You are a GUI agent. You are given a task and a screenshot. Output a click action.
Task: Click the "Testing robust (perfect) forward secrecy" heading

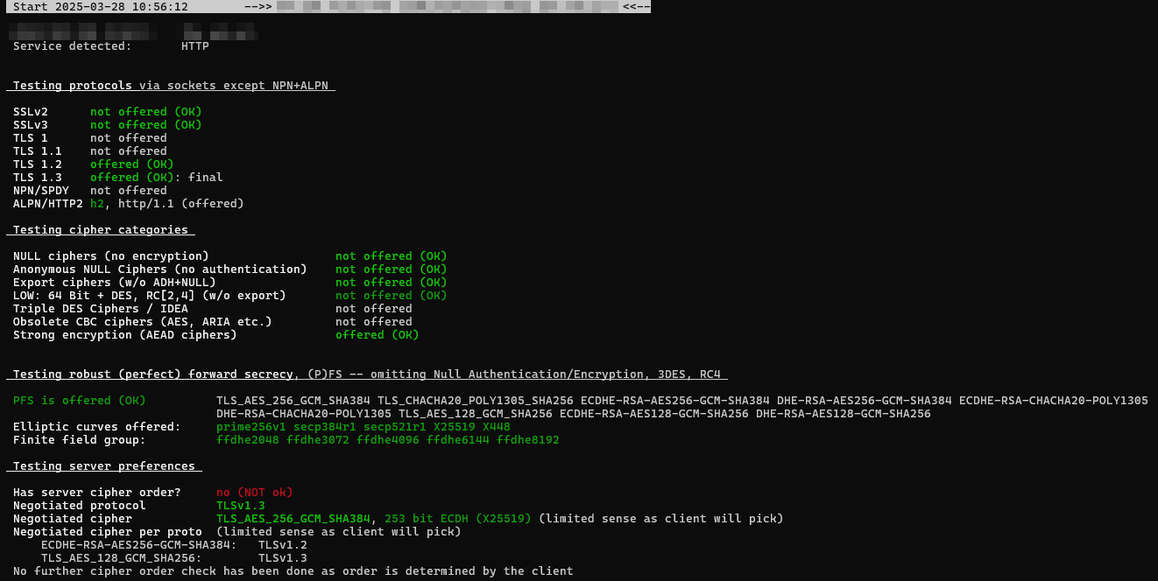(x=152, y=374)
